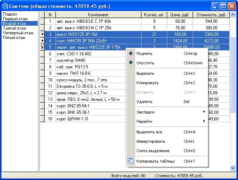Click price cell '76,00' in row 2
This screenshot has height=180, width=238.
pos(180,28)
